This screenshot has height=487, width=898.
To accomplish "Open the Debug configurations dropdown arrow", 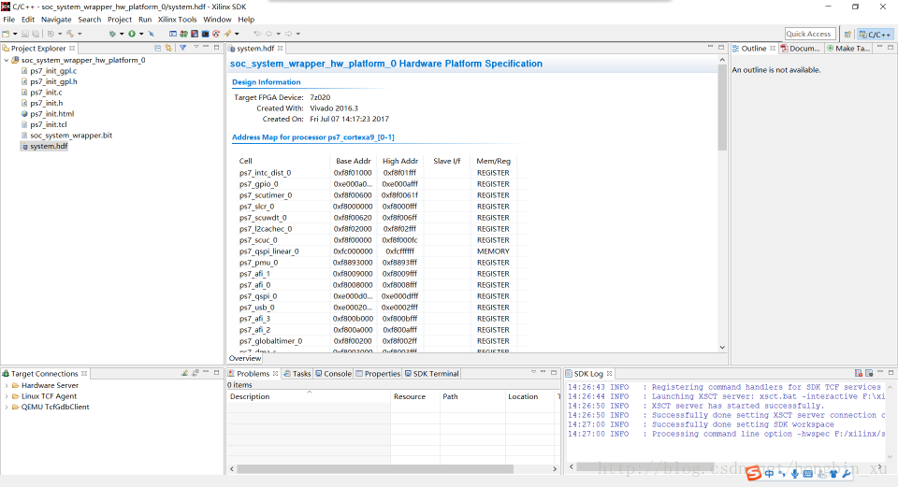I will pos(122,34).
